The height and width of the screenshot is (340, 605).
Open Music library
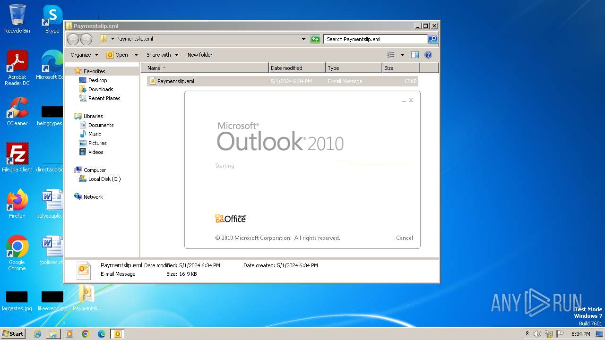point(95,134)
